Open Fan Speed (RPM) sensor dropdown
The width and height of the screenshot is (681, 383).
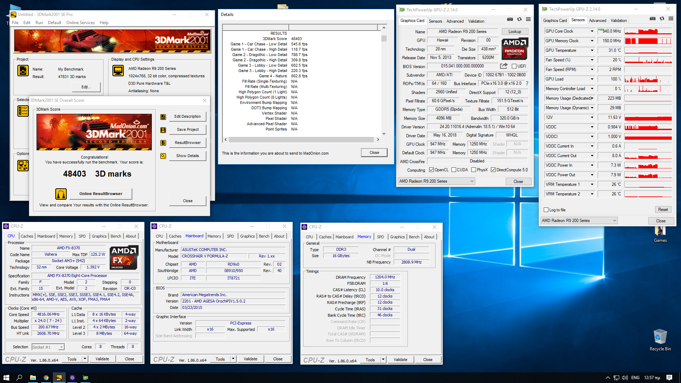tap(592, 70)
